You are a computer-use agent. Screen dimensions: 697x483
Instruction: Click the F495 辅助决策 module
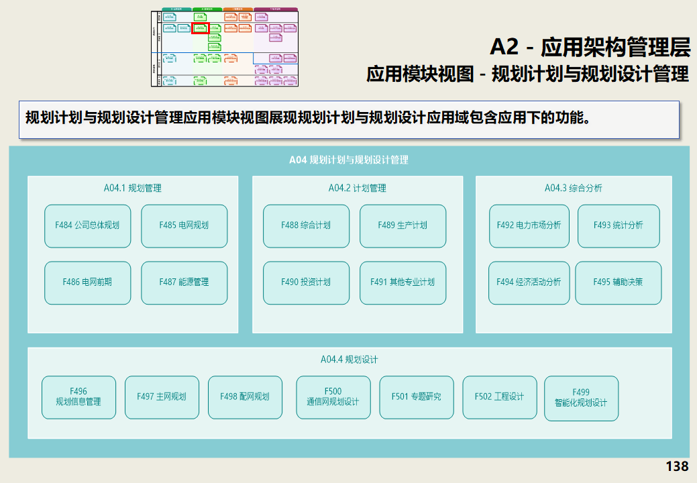tap(618, 282)
